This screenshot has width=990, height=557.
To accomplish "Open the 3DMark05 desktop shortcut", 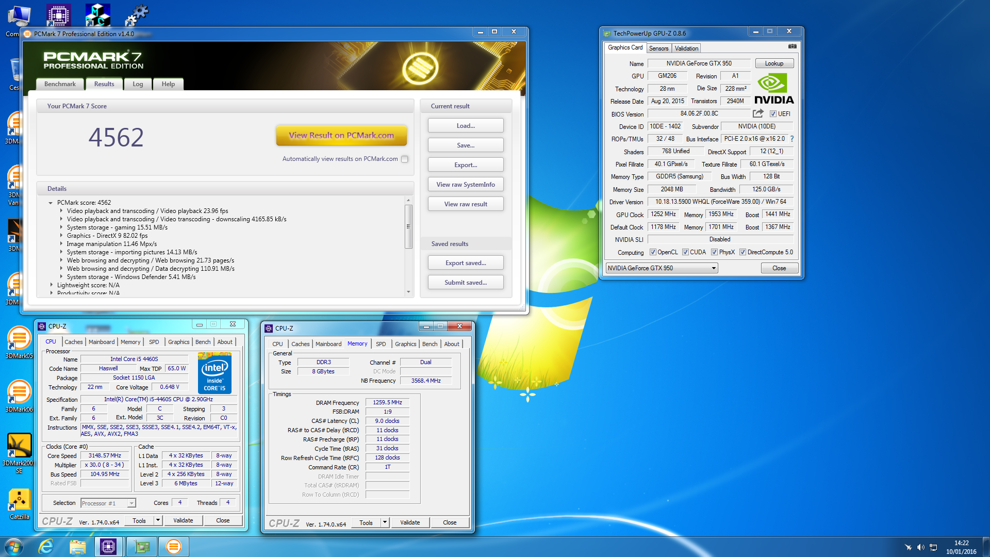I will coord(19,342).
